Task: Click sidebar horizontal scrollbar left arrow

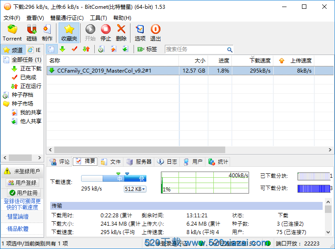Action: click(x=5, y=158)
